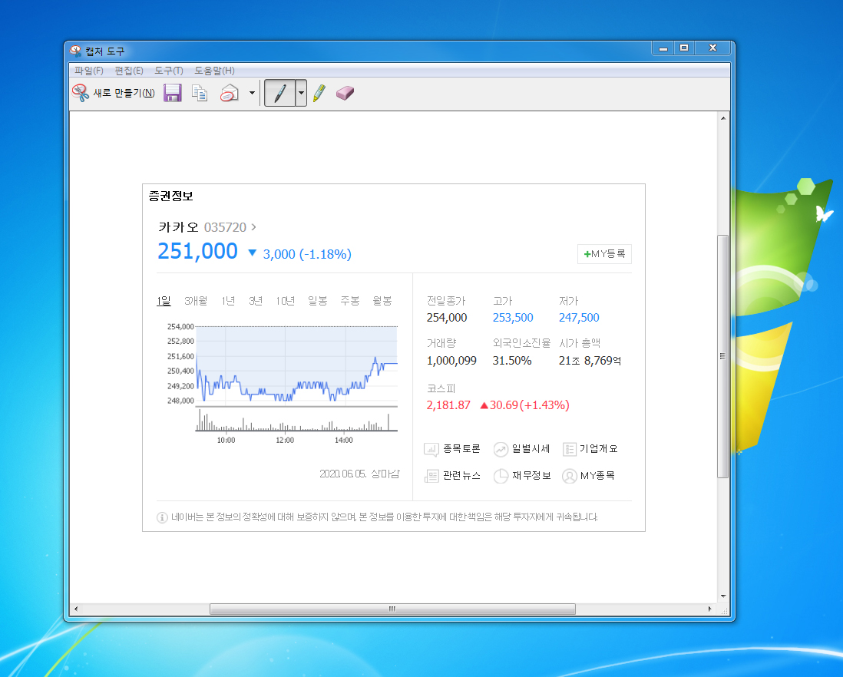843x677 pixels.
Task: Click the intraday price chart
Action: click(x=297, y=365)
